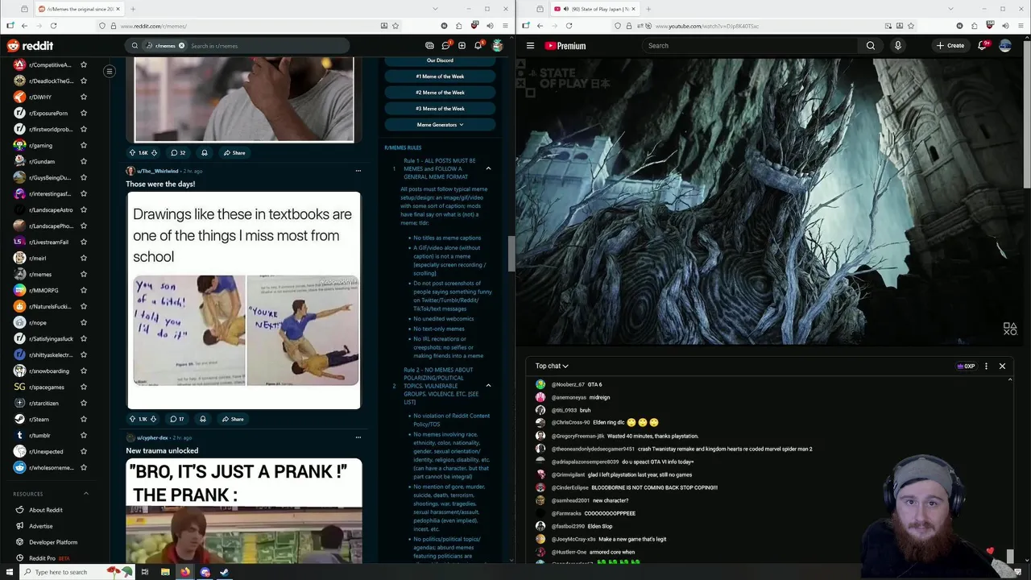Screen dimensions: 1031x580
Task: Bookmark the Reddit page with star
Action: click(395, 26)
